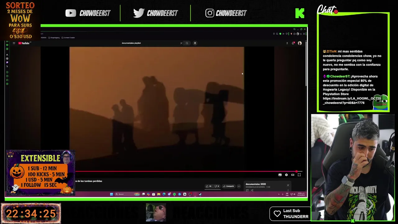This screenshot has height=224, width=398.
Task: Click into the documentales playlist search field
Action: pos(149,43)
